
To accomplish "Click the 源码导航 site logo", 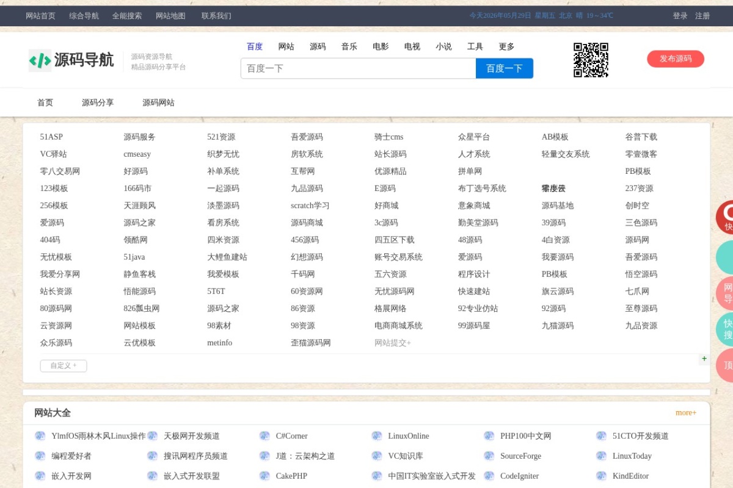I will (x=71, y=60).
